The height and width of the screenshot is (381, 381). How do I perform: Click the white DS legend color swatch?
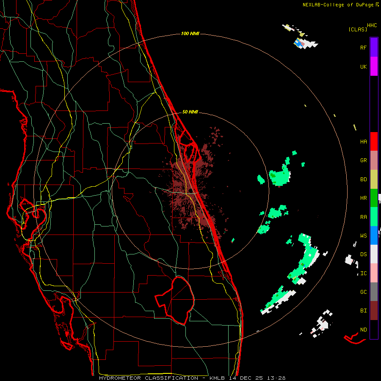click(374, 254)
